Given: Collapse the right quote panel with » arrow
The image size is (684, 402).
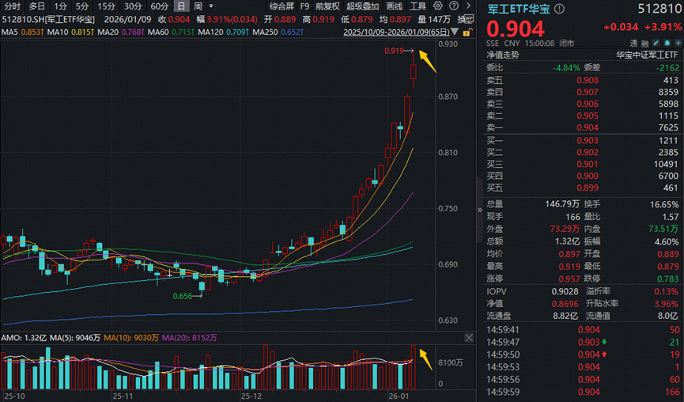Looking at the screenshot, I should 478,210.
